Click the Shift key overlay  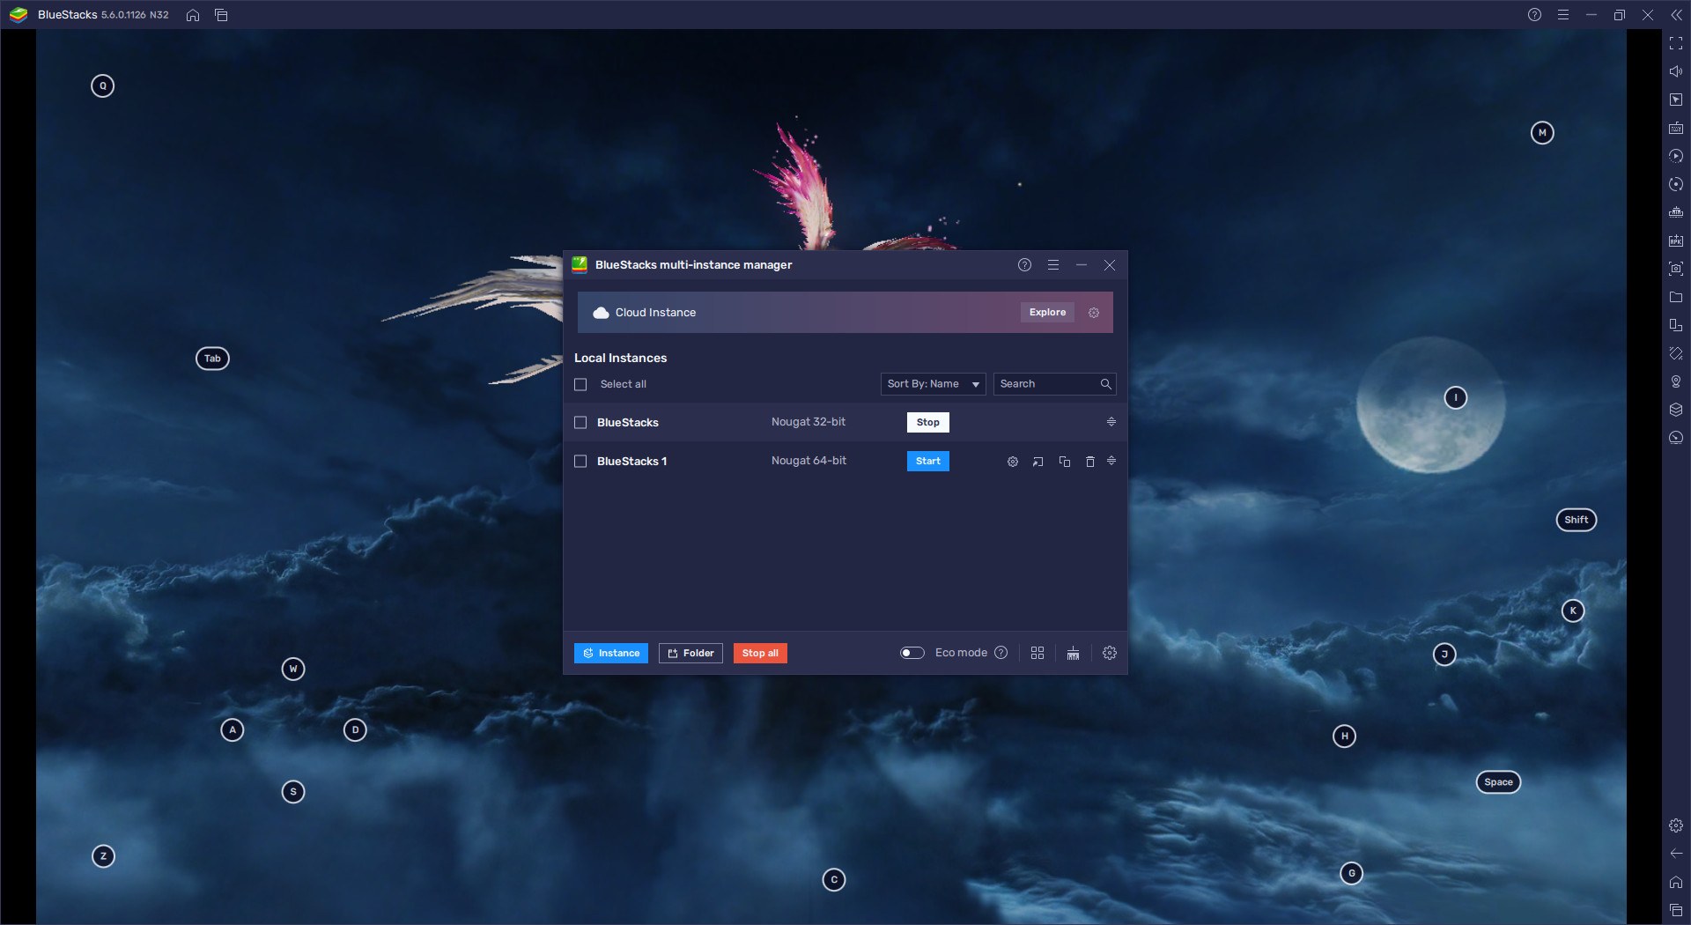[1577, 520]
